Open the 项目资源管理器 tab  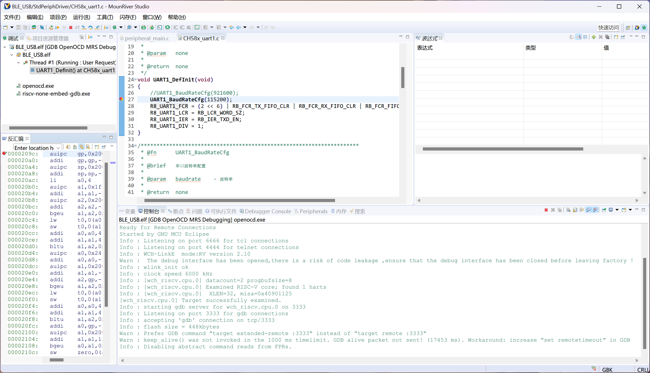click(48, 38)
